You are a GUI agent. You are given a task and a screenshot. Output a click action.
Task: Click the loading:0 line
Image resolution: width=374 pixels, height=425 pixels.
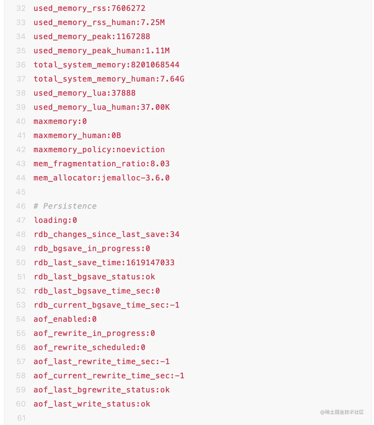click(x=55, y=220)
